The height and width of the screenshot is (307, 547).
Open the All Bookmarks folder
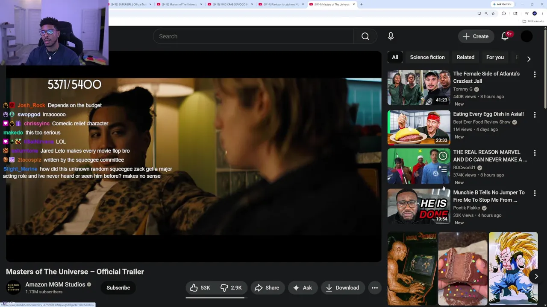(533, 21)
